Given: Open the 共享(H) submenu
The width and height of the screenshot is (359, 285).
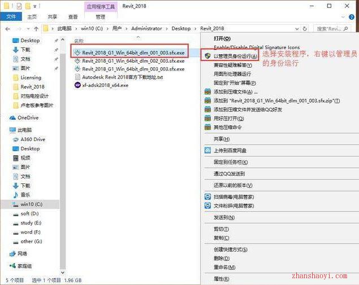Looking at the screenshot, I should pyautogui.click(x=222, y=139).
